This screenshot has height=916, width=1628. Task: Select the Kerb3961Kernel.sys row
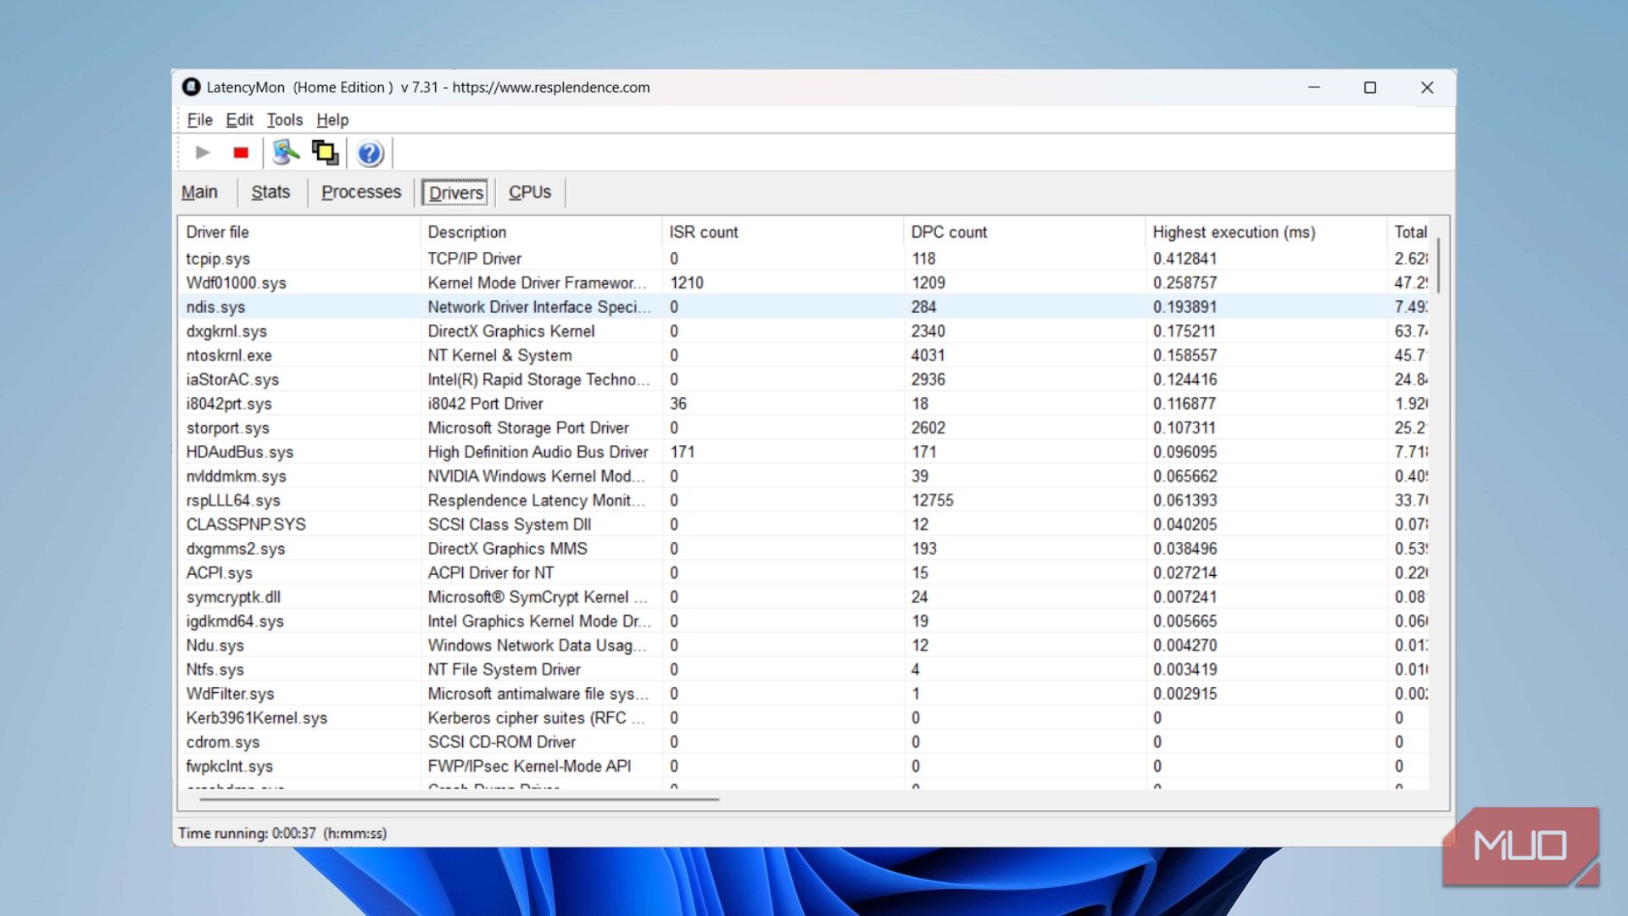coord(803,718)
